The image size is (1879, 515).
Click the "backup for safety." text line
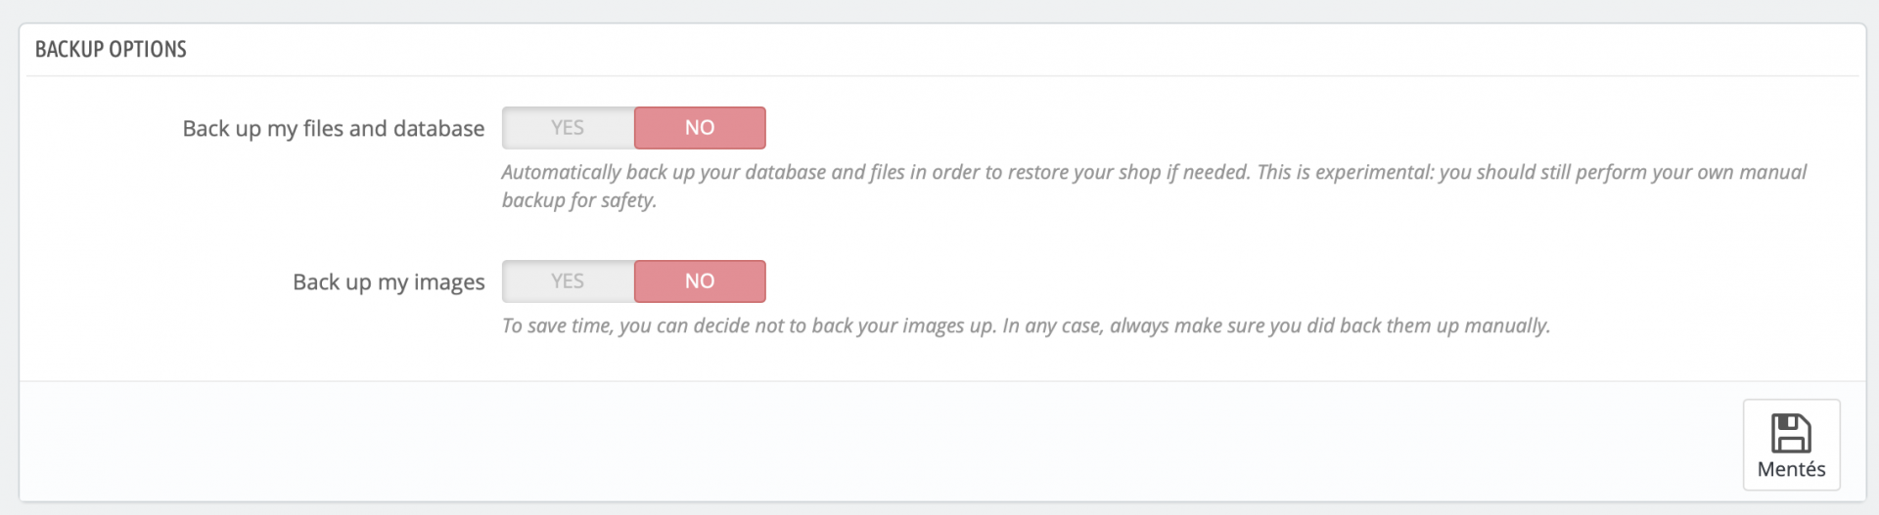578,201
